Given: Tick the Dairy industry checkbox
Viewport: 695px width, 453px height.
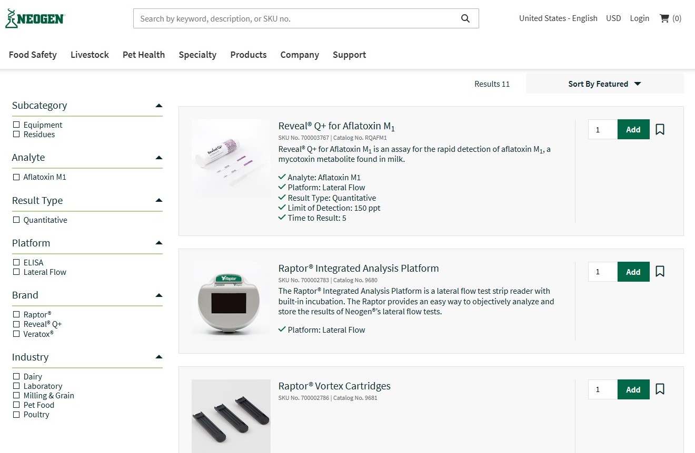Looking at the screenshot, I should (x=16, y=377).
